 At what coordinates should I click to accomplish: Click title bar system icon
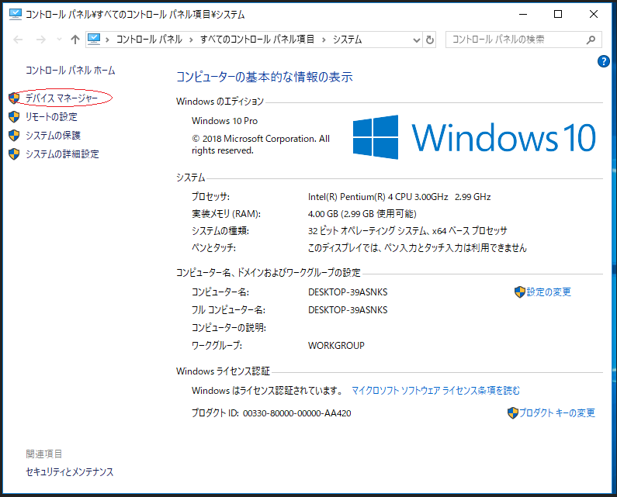pyautogui.click(x=15, y=14)
